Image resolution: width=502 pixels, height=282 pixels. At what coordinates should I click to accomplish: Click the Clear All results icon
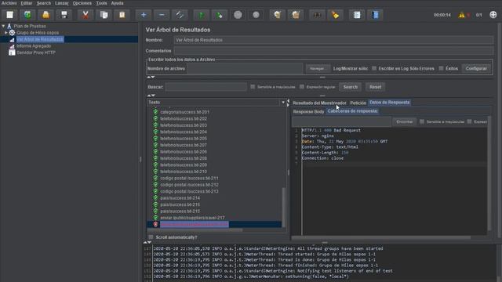click(x=296, y=15)
